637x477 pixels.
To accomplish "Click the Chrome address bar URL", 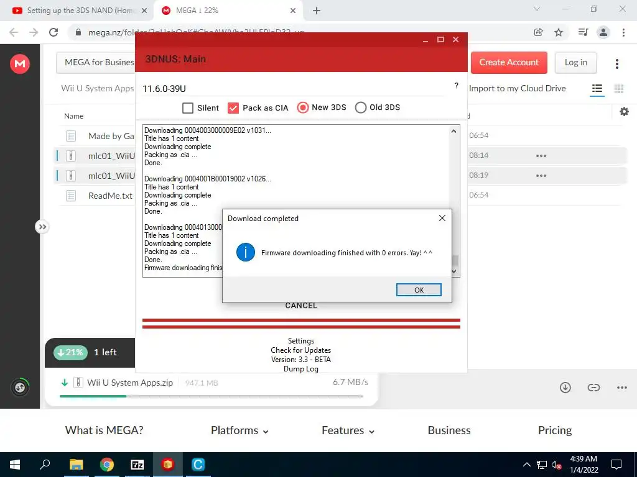I will click(196, 32).
